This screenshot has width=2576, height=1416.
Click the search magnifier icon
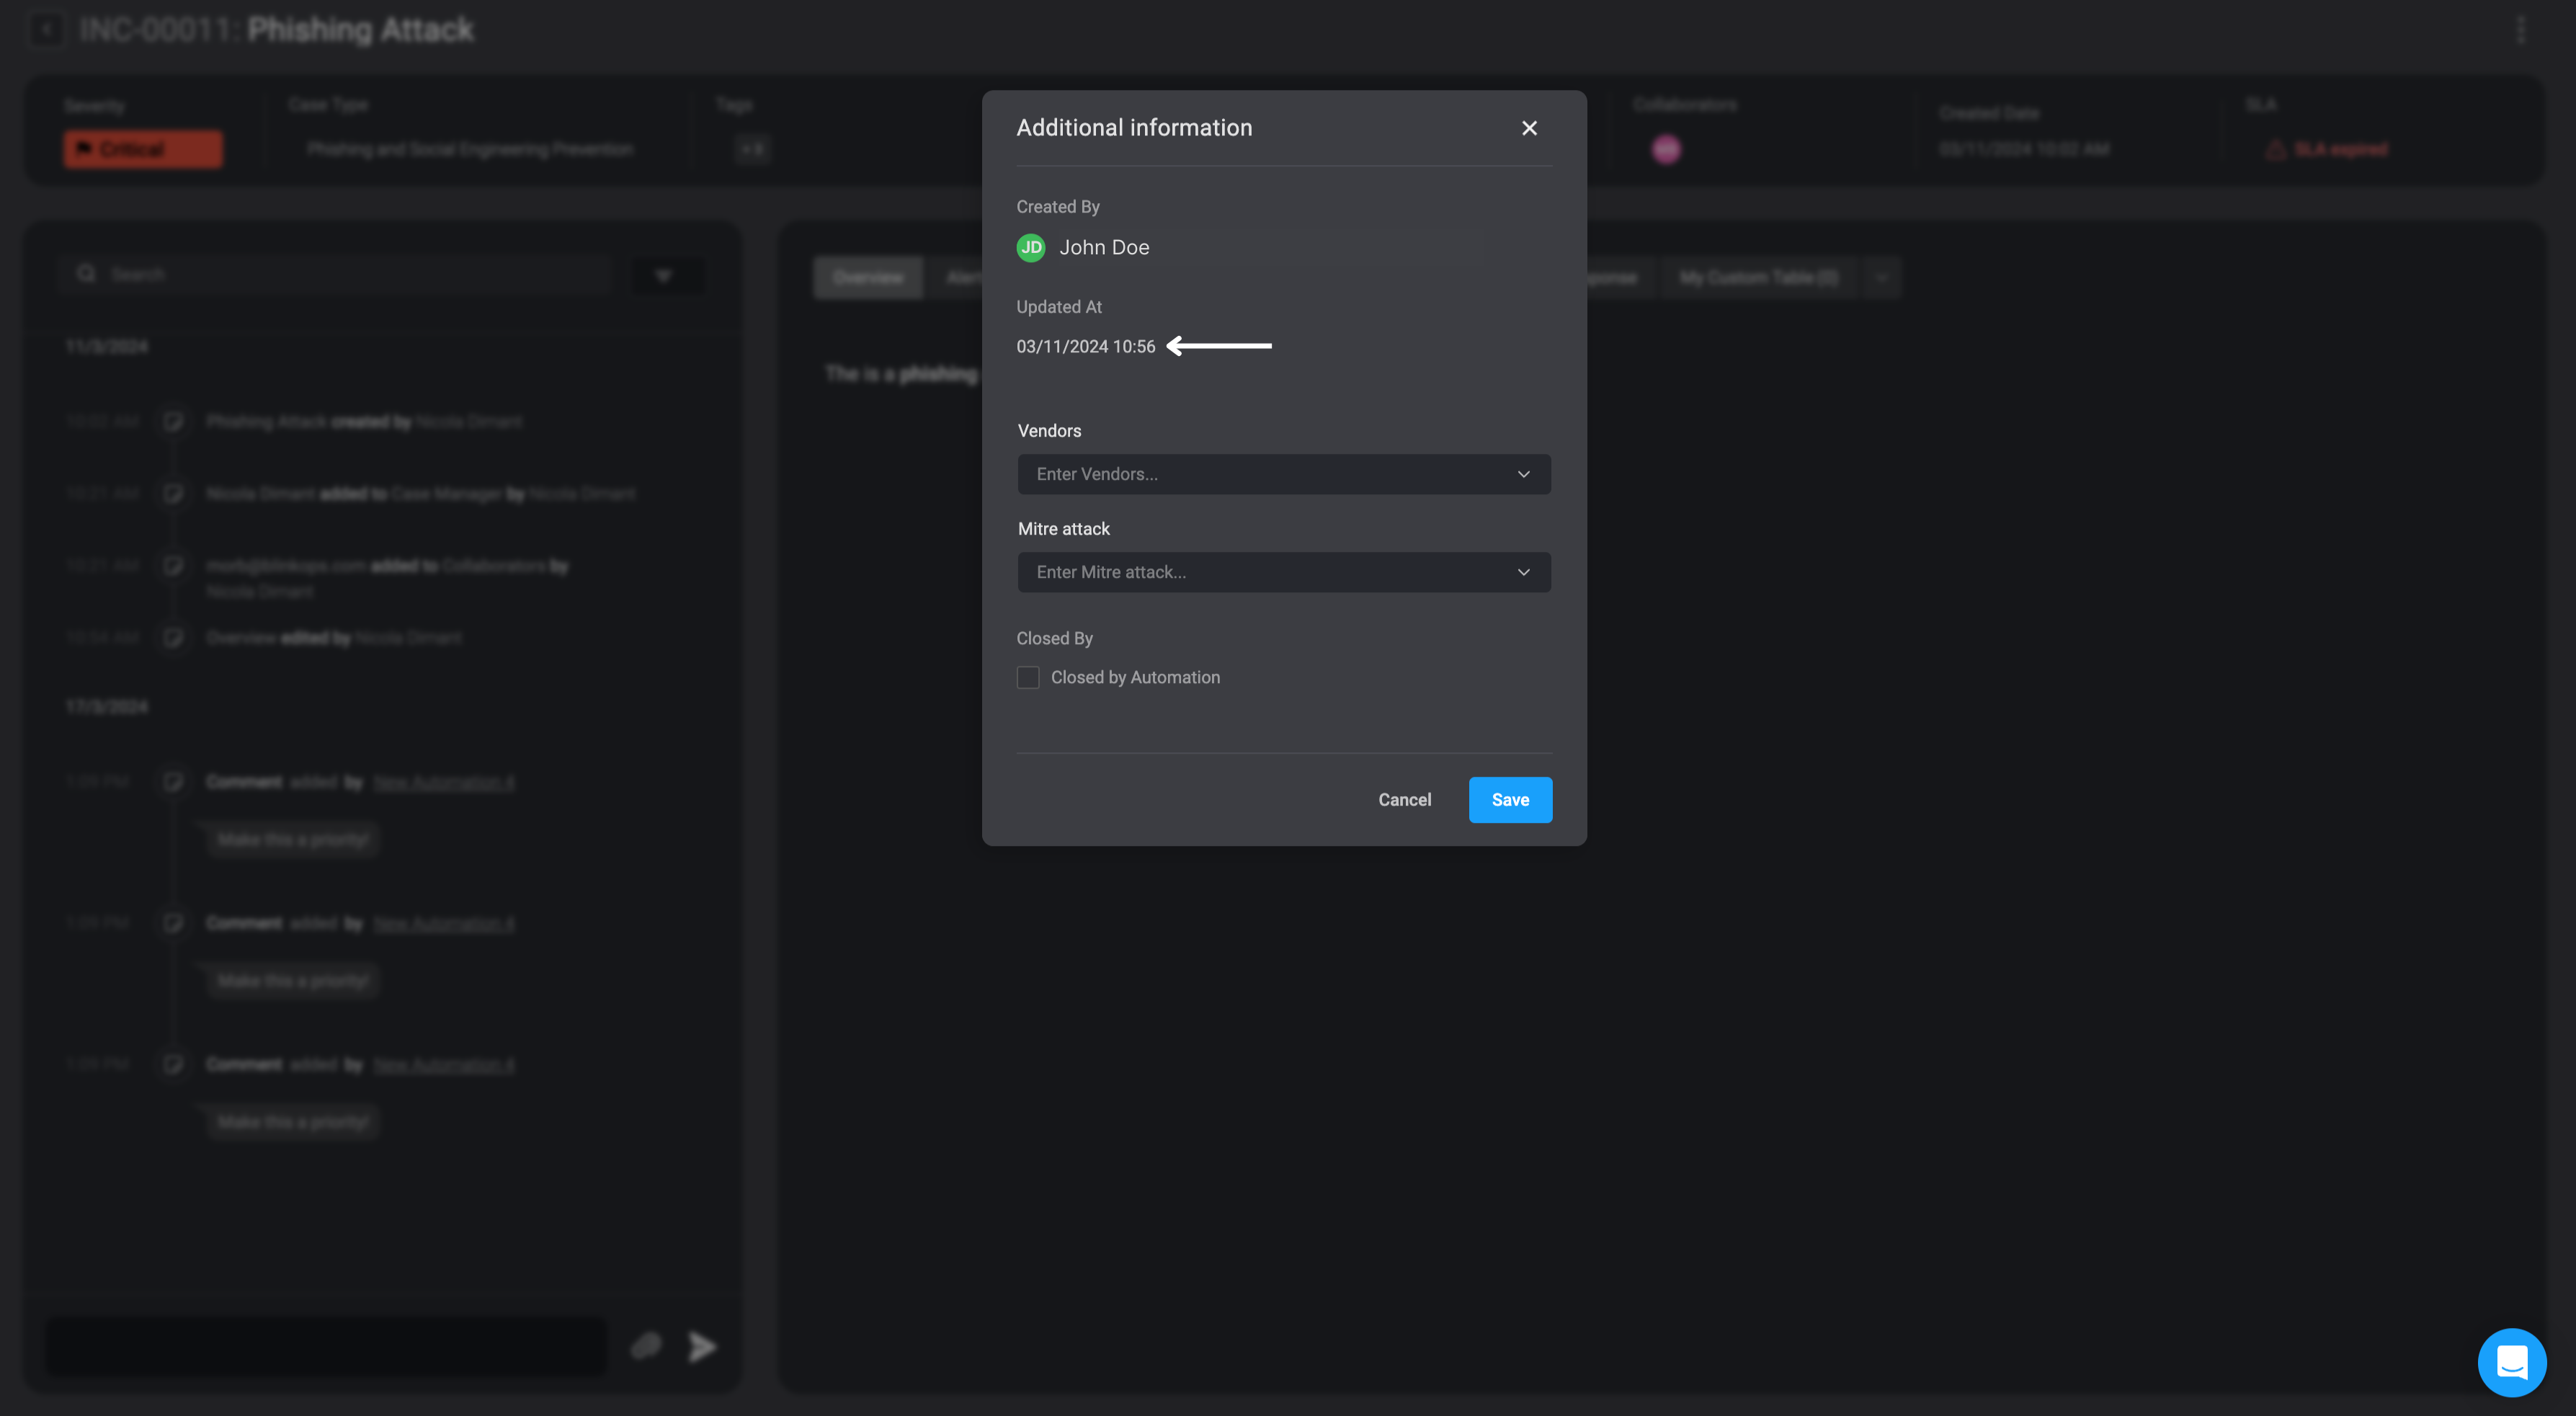87,274
